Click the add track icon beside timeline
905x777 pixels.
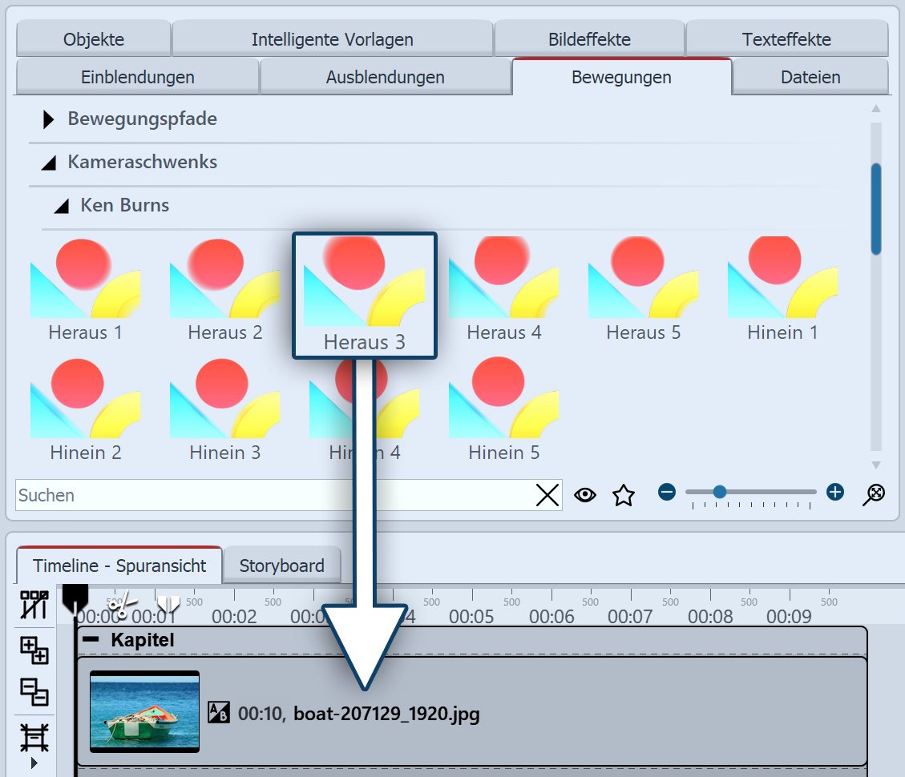(34, 650)
